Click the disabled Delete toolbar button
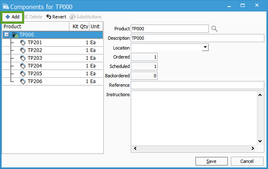The width and height of the screenshot is (268, 169). 33,17
